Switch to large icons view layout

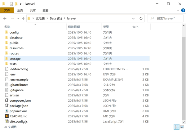click(182, 127)
